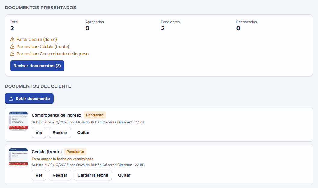Click Pendiente badge on Comprobante de ingreso

tap(95, 115)
